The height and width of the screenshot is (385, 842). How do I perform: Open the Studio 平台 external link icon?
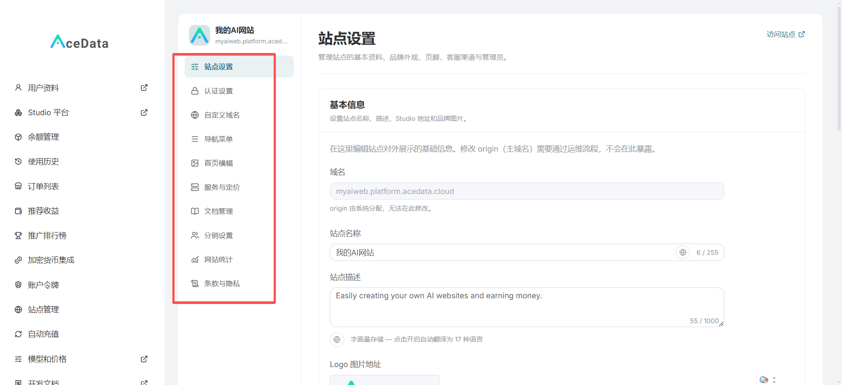pos(144,113)
